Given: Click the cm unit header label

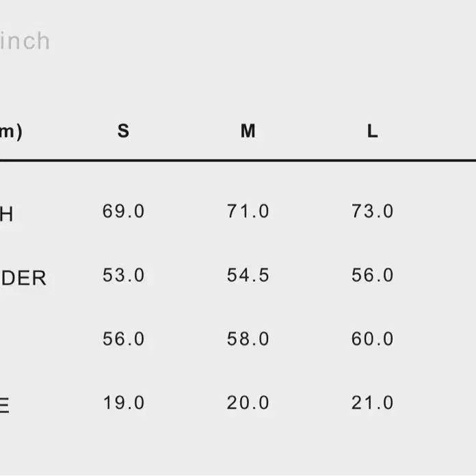Looking at the screenshot, I should [x=11, y=133].
